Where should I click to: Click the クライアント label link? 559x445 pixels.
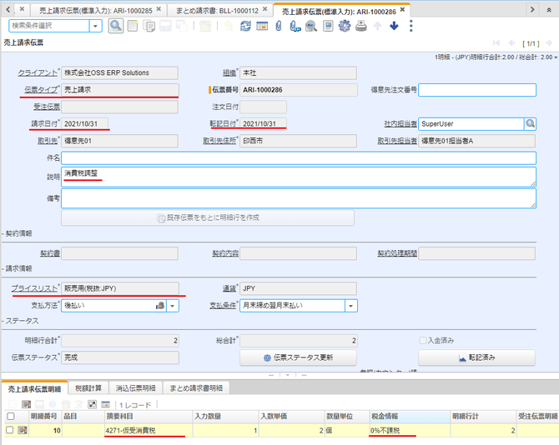click(38, 72)
